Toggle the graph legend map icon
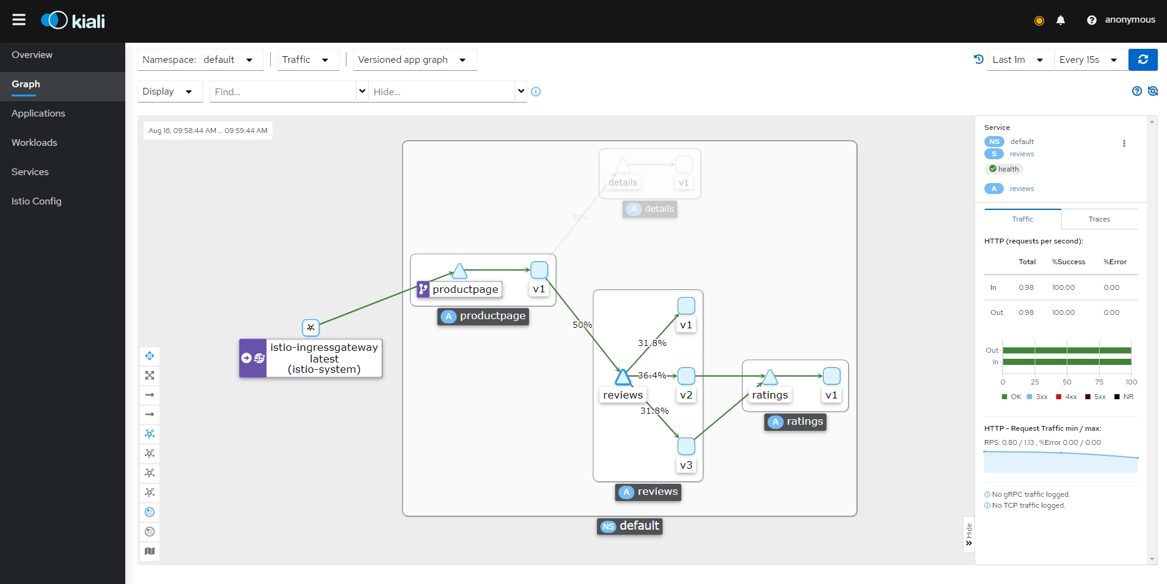The width and height of the screenshot is (1167, 584). 150,551
